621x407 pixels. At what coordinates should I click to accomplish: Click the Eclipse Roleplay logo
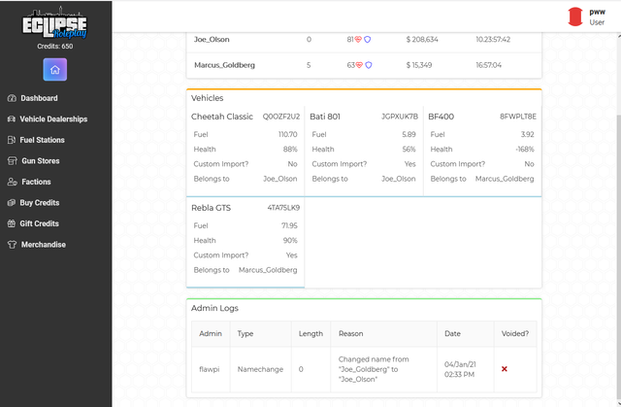(54, 23)
